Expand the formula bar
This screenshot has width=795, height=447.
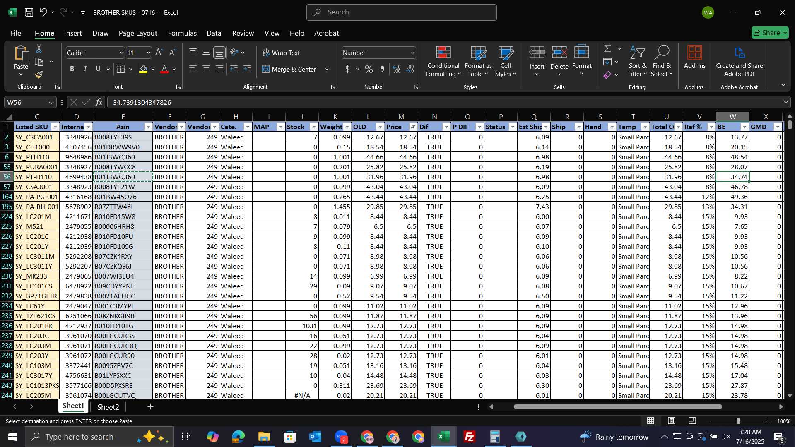click(785, 102)
